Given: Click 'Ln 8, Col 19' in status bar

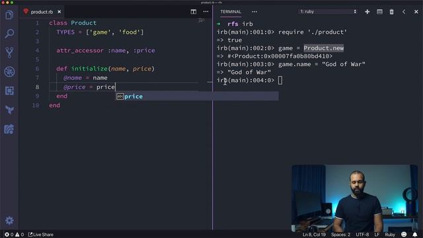Looking at the screenshot, I should (x=314, y=235).
